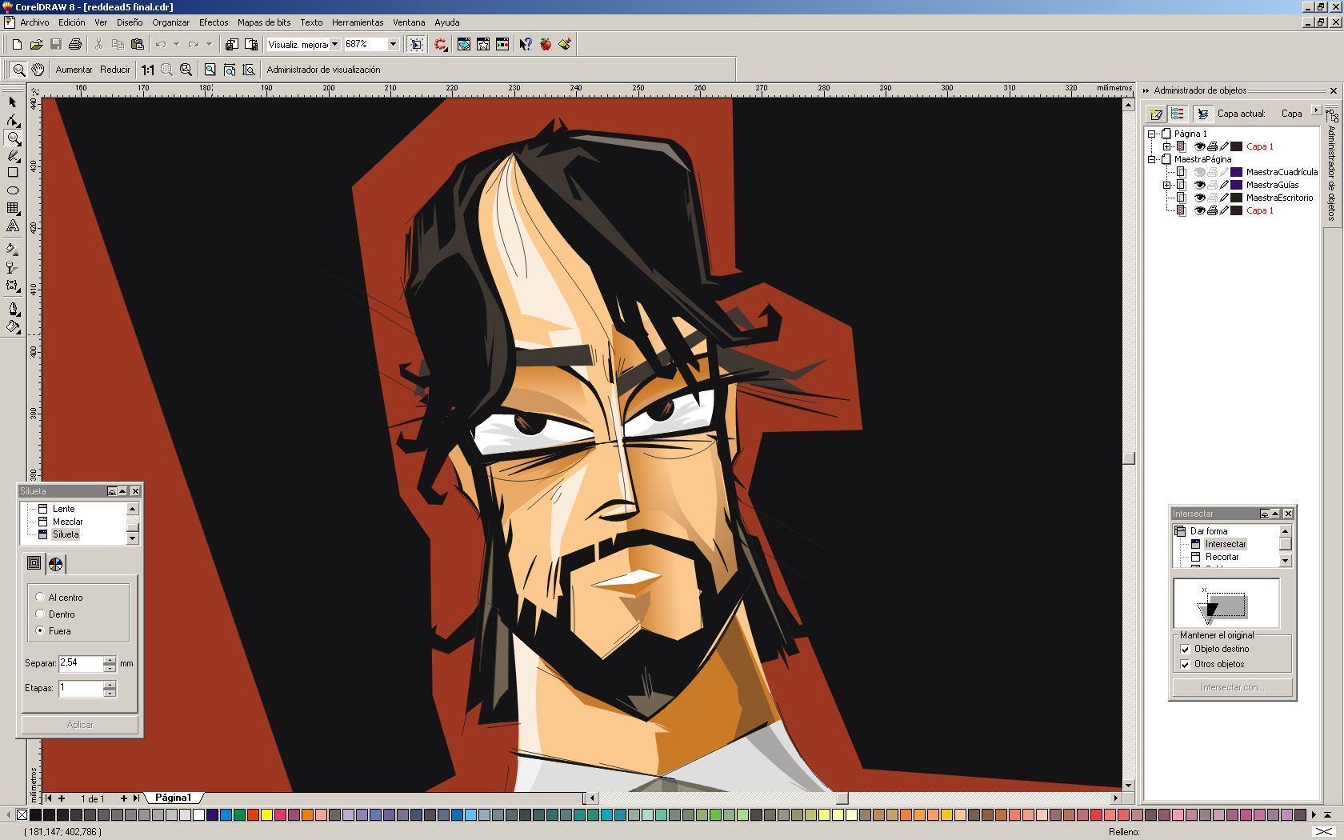
Task: Collapse the 'Página 1' tree node
Action: [1152, 134]
